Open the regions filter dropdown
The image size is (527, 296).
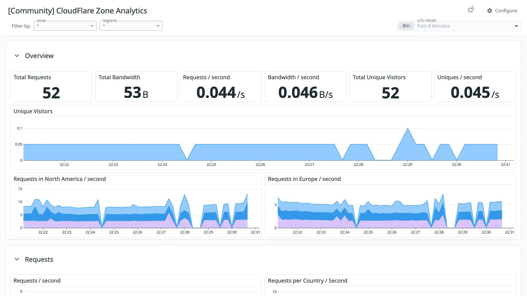click(131, 26)
